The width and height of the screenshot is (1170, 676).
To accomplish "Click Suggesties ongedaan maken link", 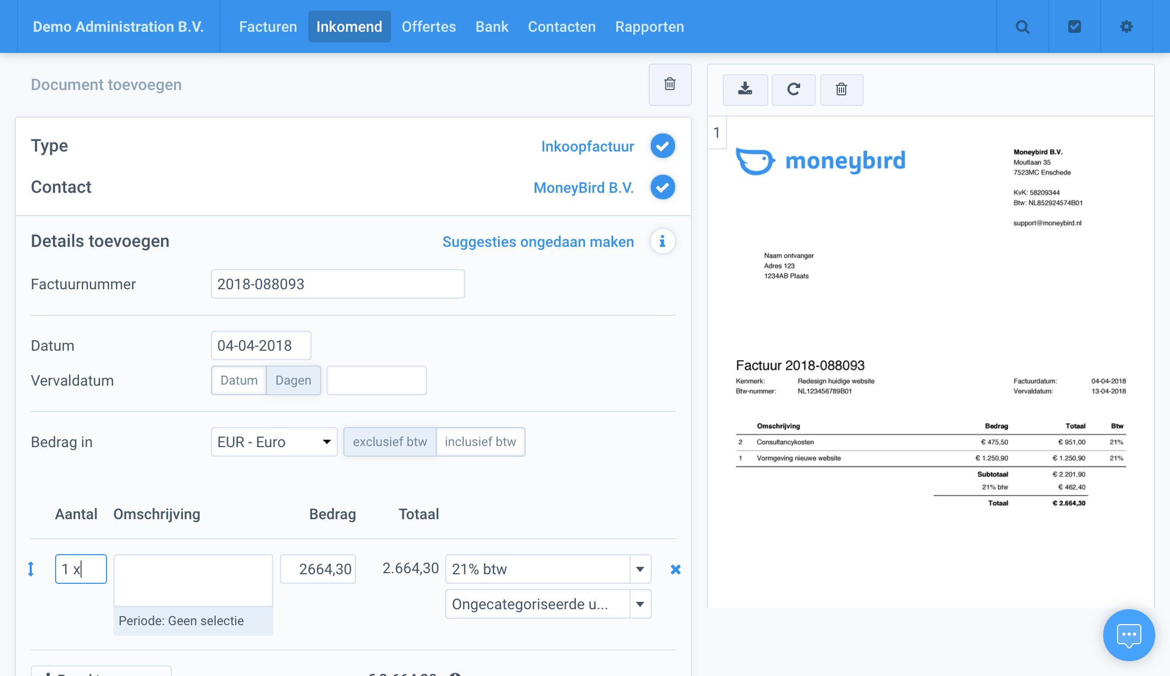I will [538, 242].
